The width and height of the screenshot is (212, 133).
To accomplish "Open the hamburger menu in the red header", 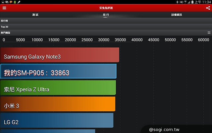I will click(4, 8).
